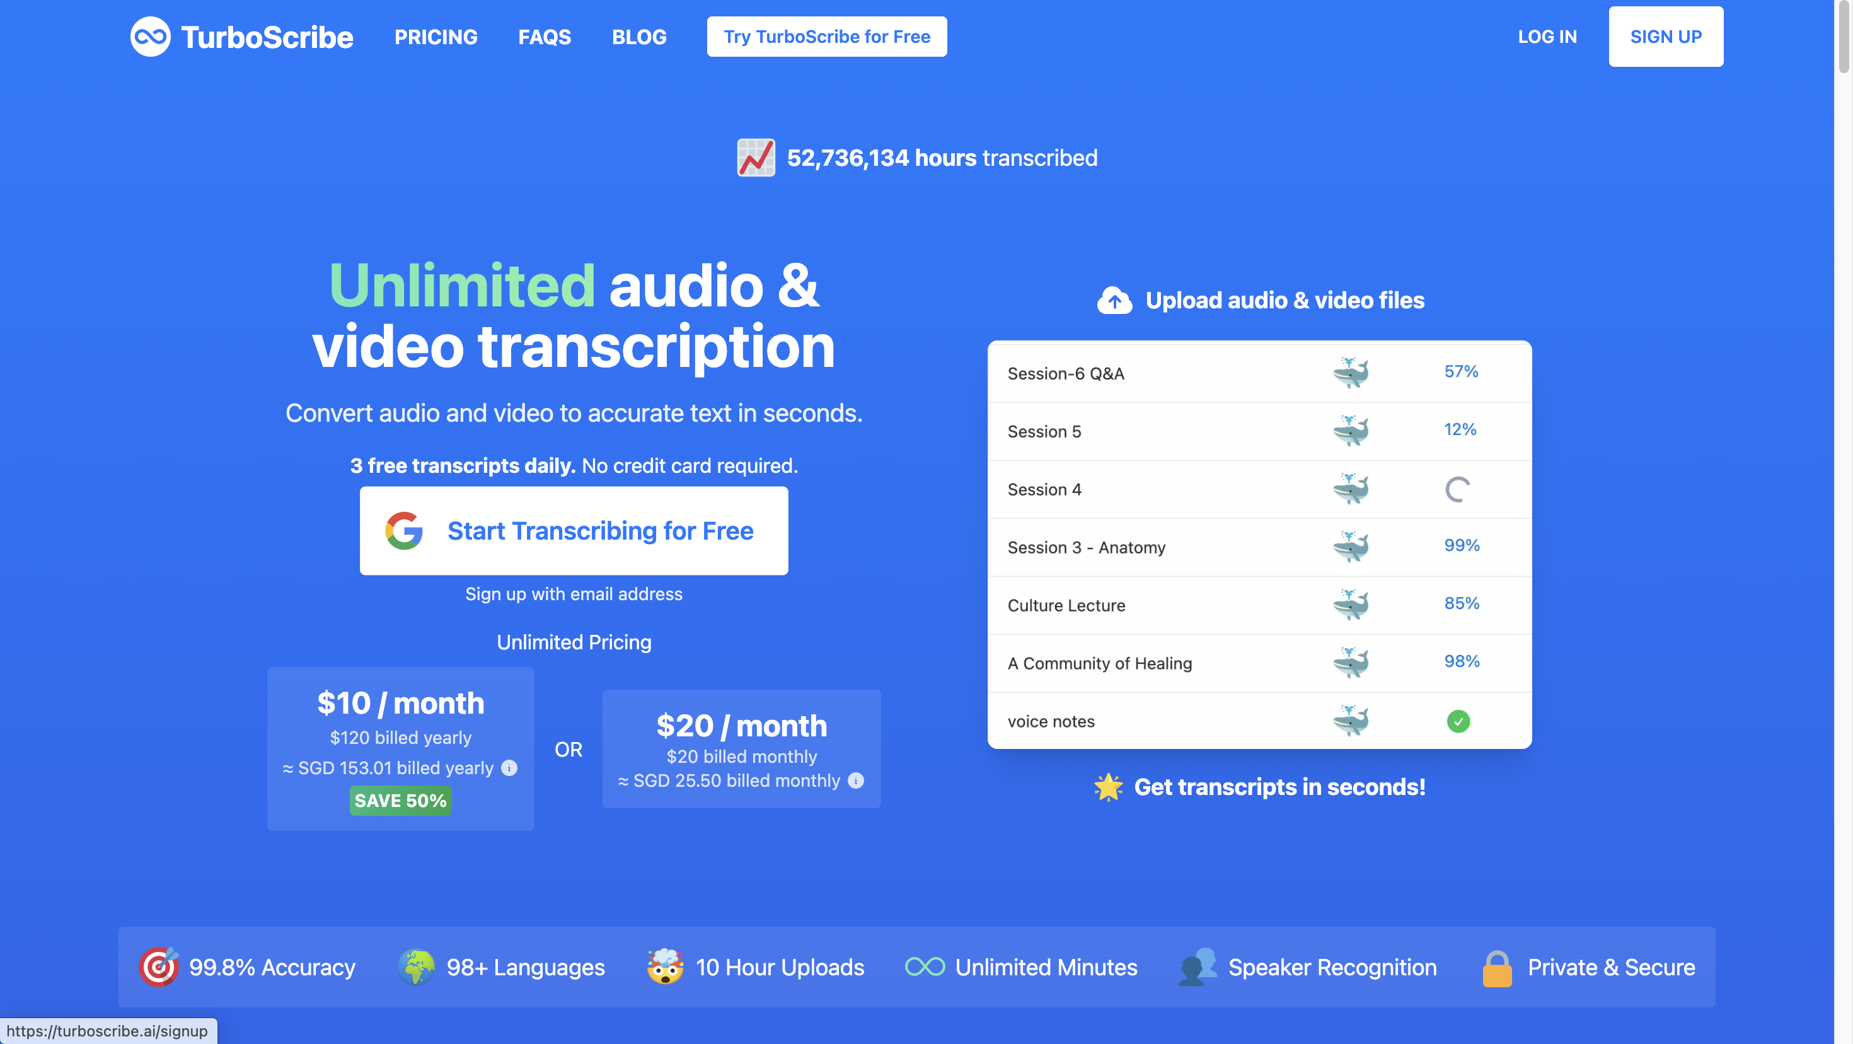Click info icon beside SGD 25.50 billed monthly
The height and width of the screenshot is (1044, 1853).
click(855, 780)
